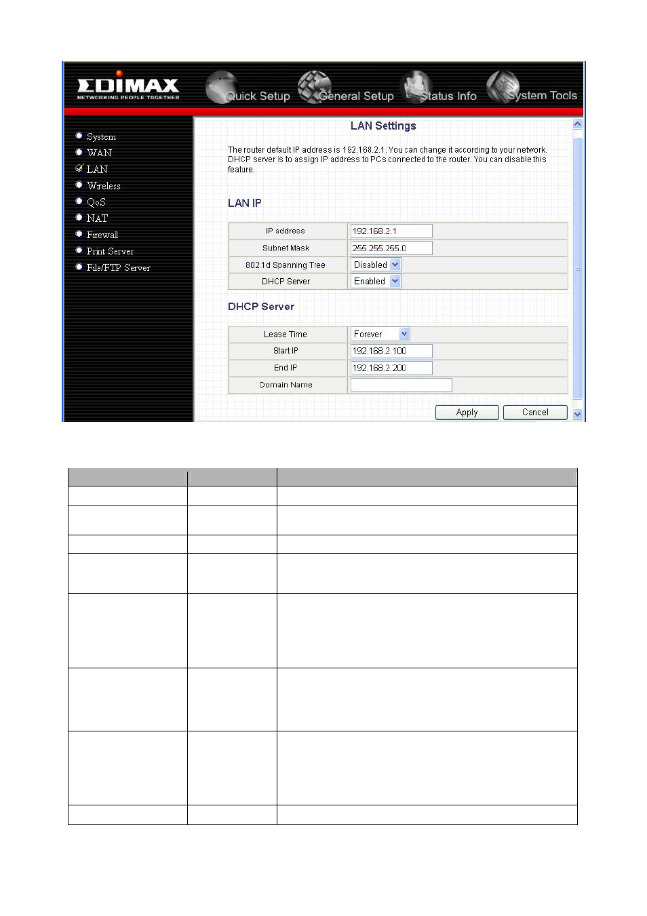Open the Print Server menu item
The height and width of the screenshot is (916, 647).
pos(110,251)
